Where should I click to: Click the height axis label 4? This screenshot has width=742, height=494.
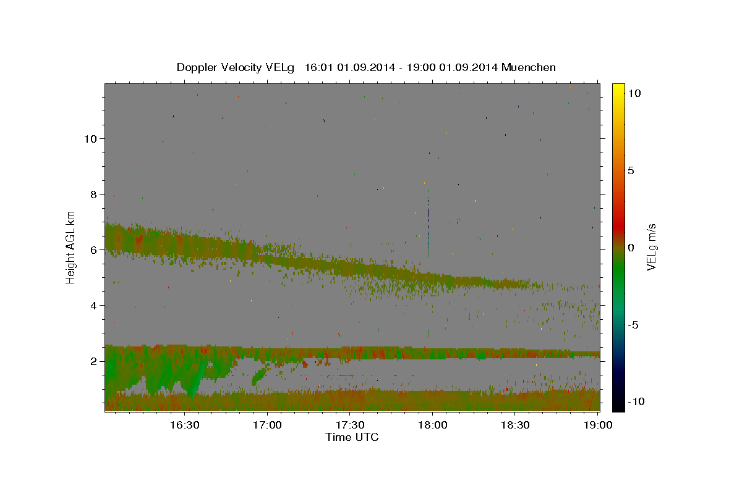click(94, 306)
